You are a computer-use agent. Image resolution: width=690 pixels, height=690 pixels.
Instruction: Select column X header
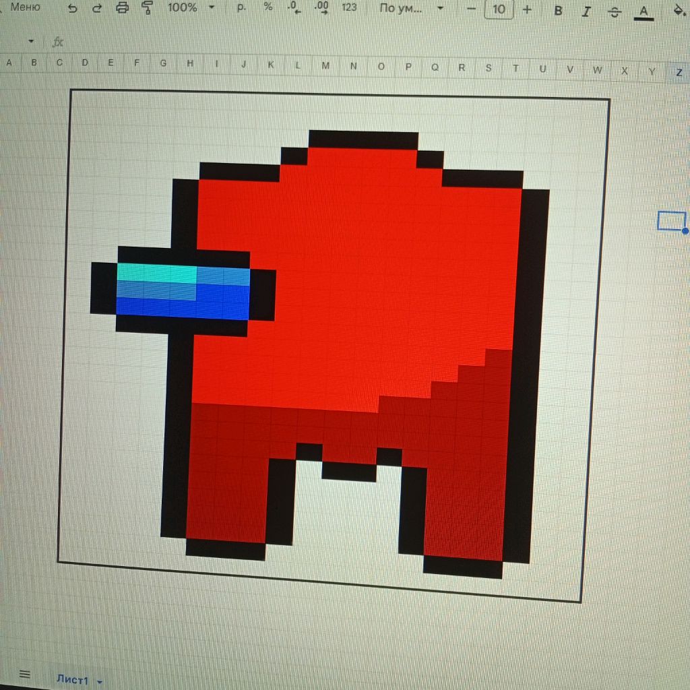[624, 71]
